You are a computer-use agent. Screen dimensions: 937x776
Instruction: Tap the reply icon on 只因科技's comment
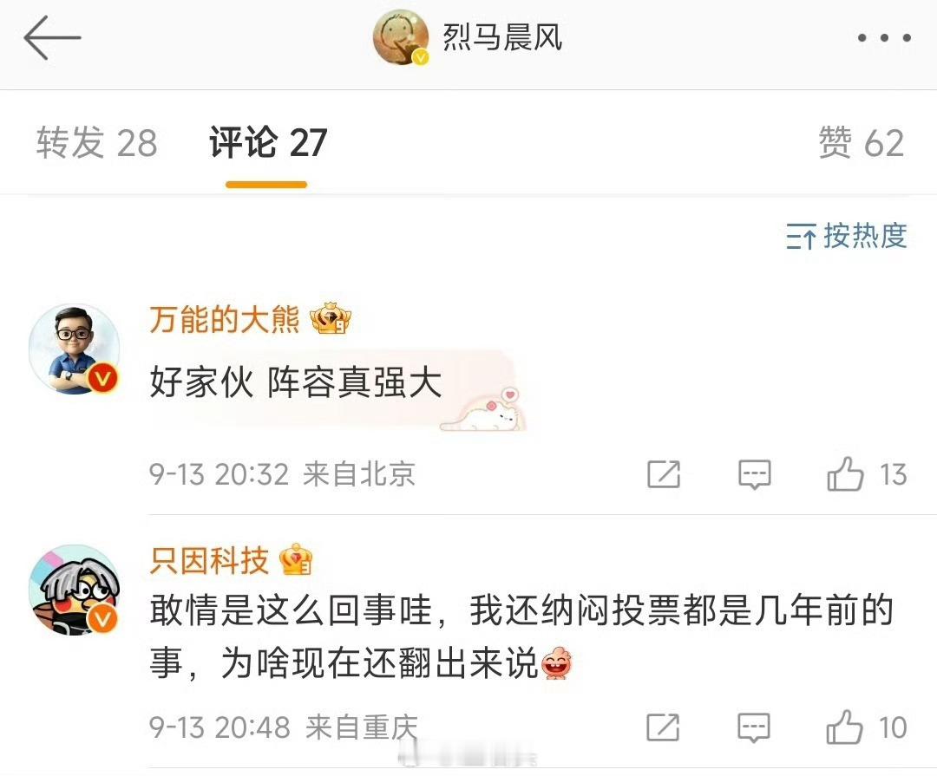click(x=754, y=727)
